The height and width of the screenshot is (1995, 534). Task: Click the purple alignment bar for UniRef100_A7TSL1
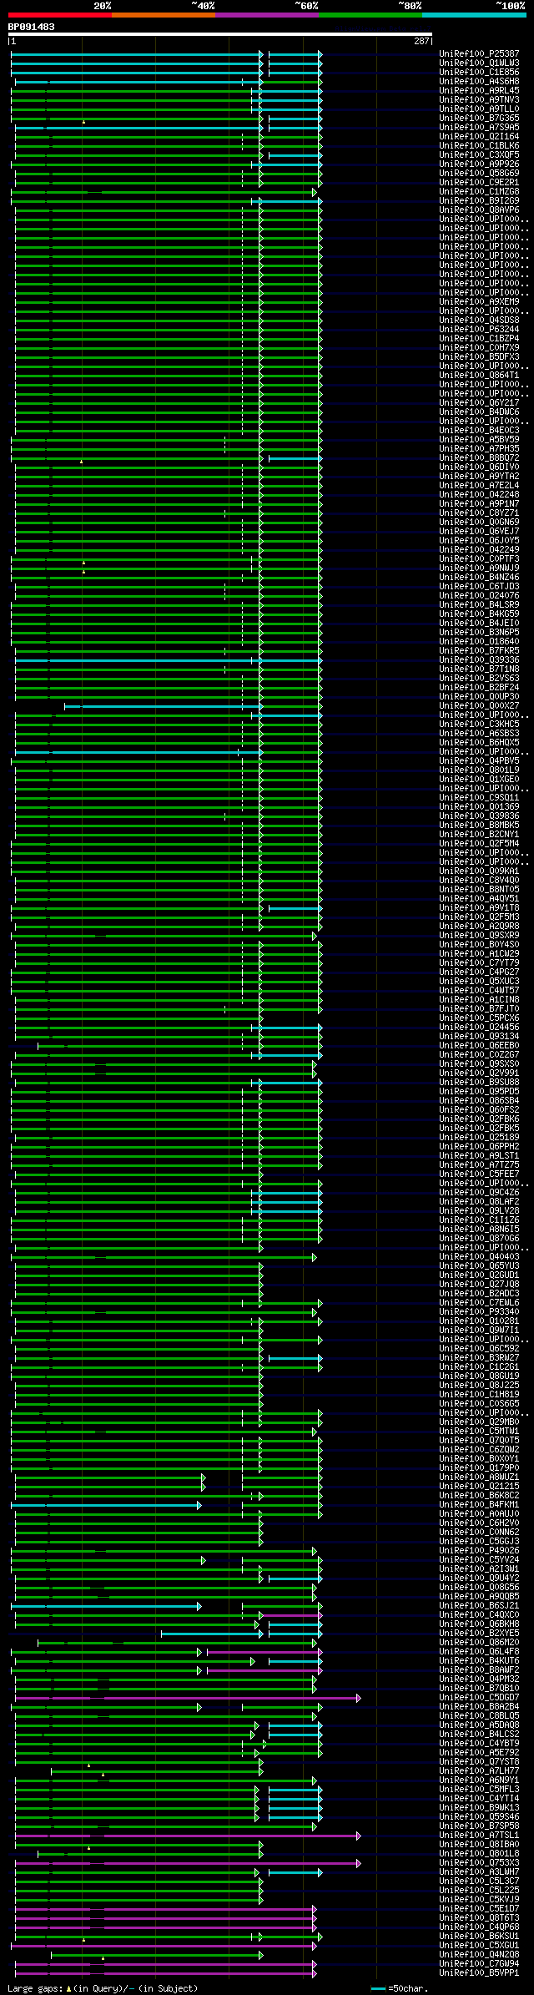tap(188, 1836)
